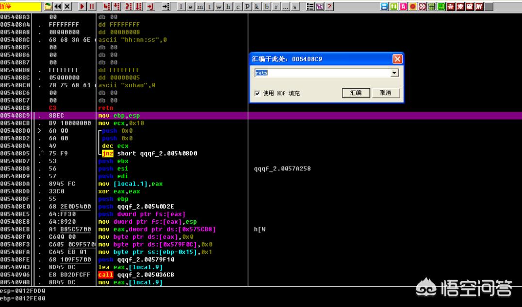Select the 'push qqqf_2.00540D2E' instruction
Screen dimensions: 522x307
point(136,207)
